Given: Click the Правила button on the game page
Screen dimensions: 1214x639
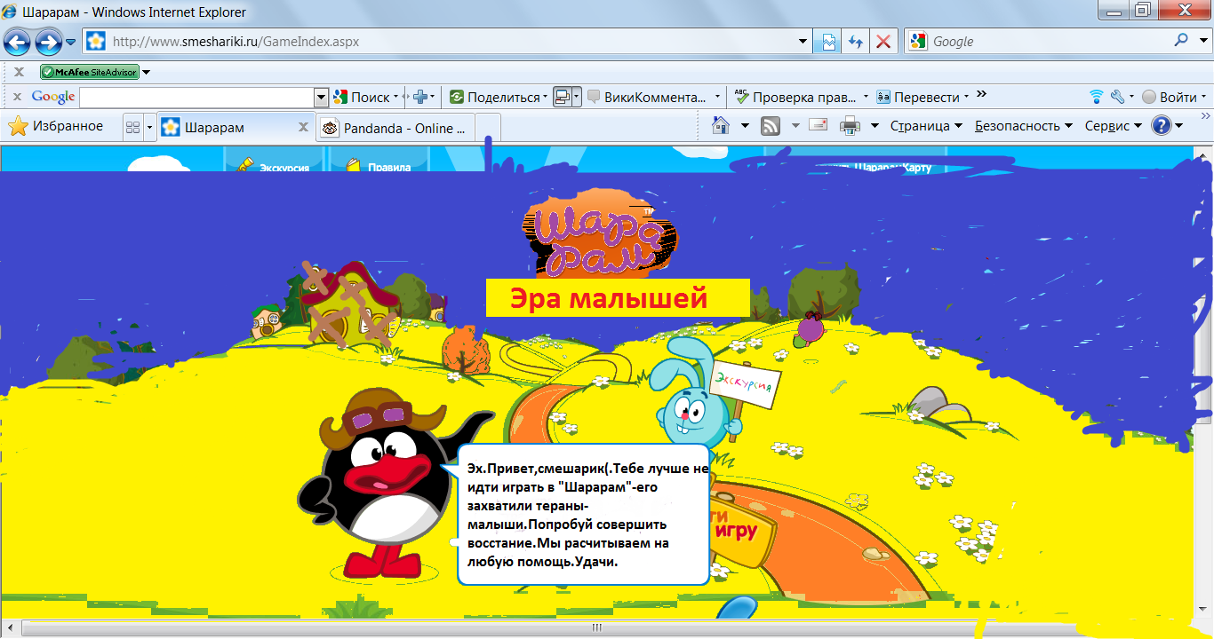Looking at the screenshot, I should (x=379, y=164).
